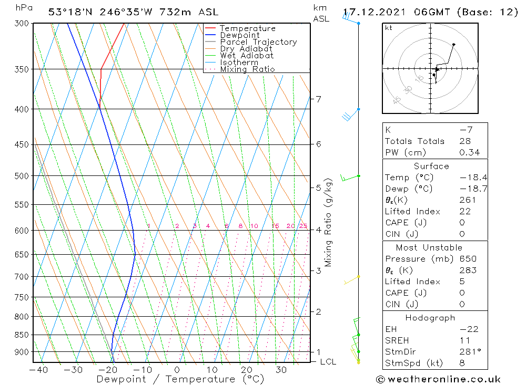
Task: Click the wind barb at 300 hPa
Action: click(350, 18)
